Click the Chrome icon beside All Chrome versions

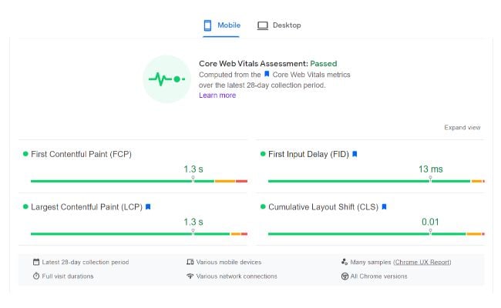pyautogui.click(x=345, y=276)
